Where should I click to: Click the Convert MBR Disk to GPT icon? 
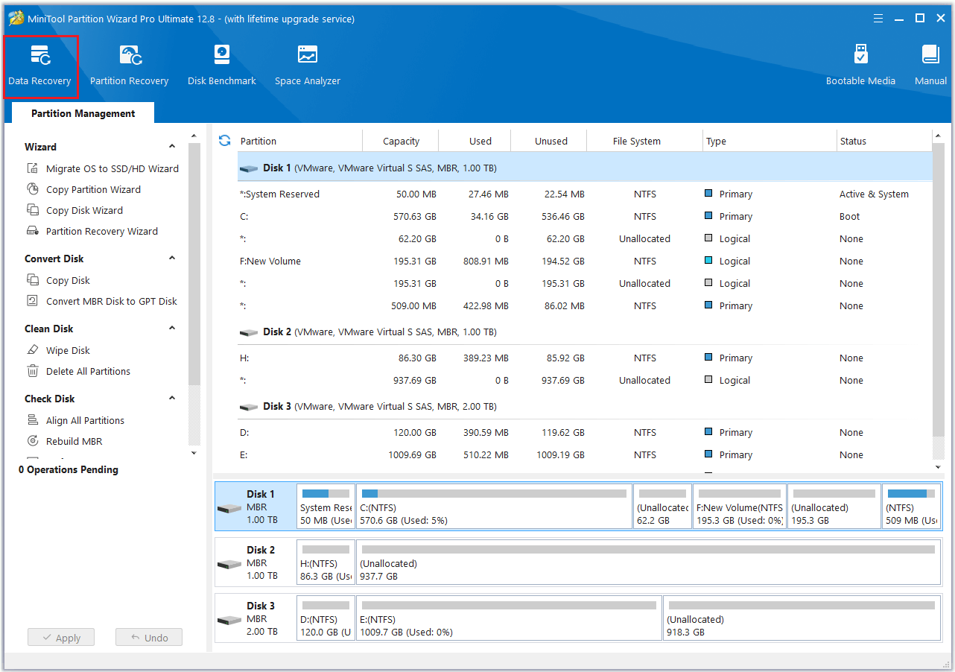(33, 301)
